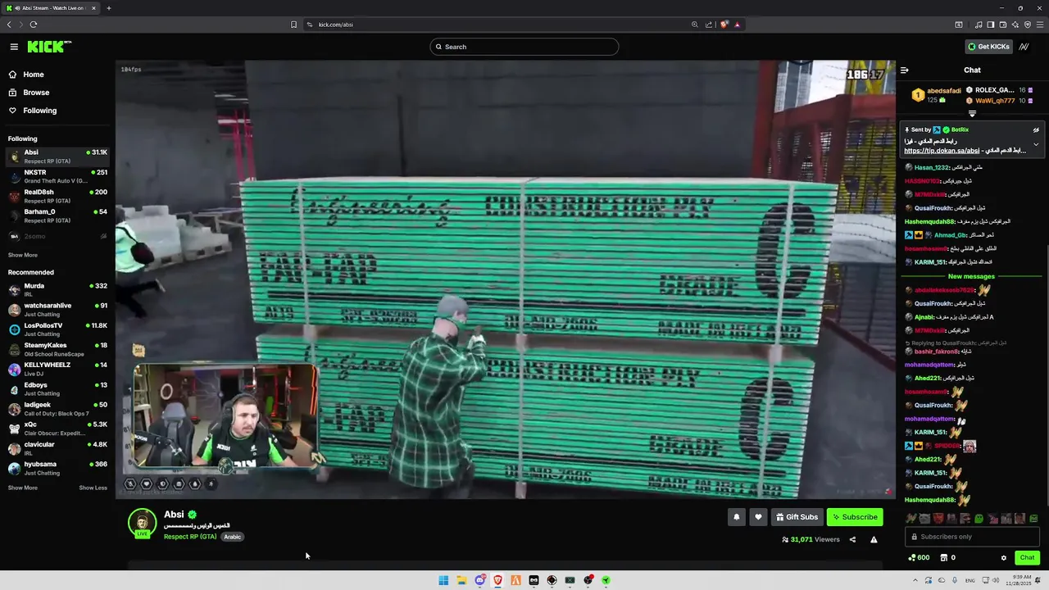Viewport: 1049px width, 590px height.
Task: Expand the gift leaderboard chevron
Action: coord(973,114)
